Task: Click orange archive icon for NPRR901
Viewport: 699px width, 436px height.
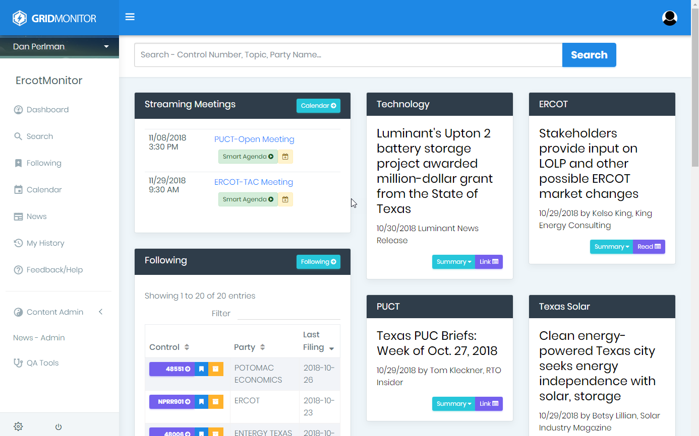Action: pos(216,402)
